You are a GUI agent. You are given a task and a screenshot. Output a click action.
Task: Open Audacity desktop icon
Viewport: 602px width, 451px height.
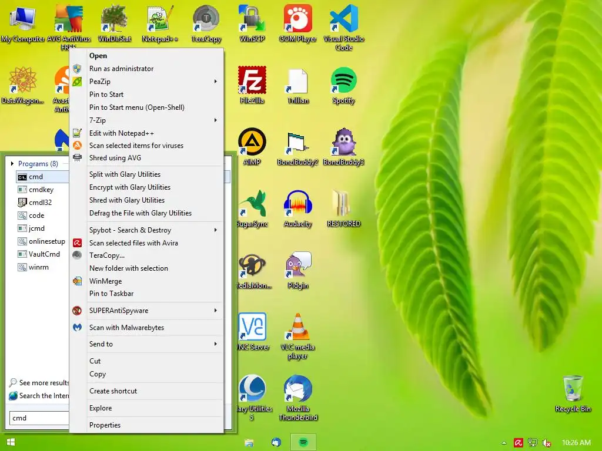(297, 208)
